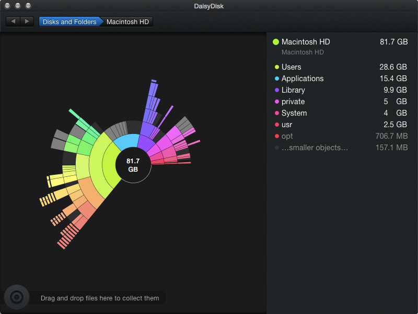Viewport: 418px width, 314px height.
Task: Select the blue Applications segment in chart
Action: (x=127, y=141)
